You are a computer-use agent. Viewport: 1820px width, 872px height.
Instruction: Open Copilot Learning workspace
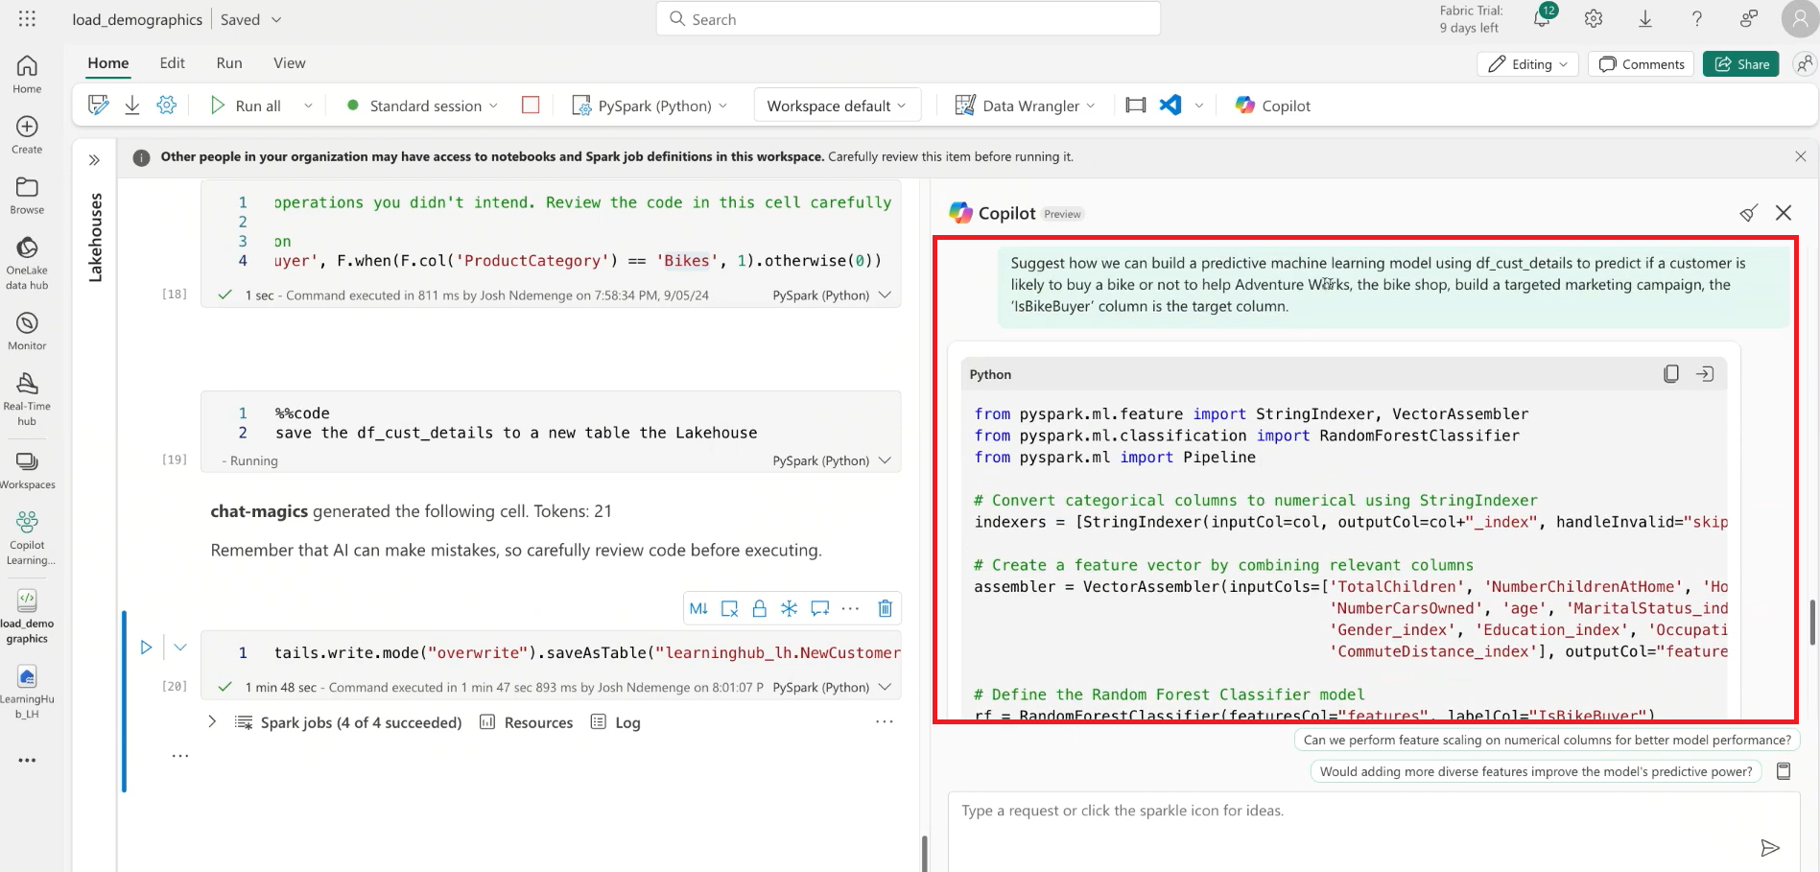(x=27, y=537)
